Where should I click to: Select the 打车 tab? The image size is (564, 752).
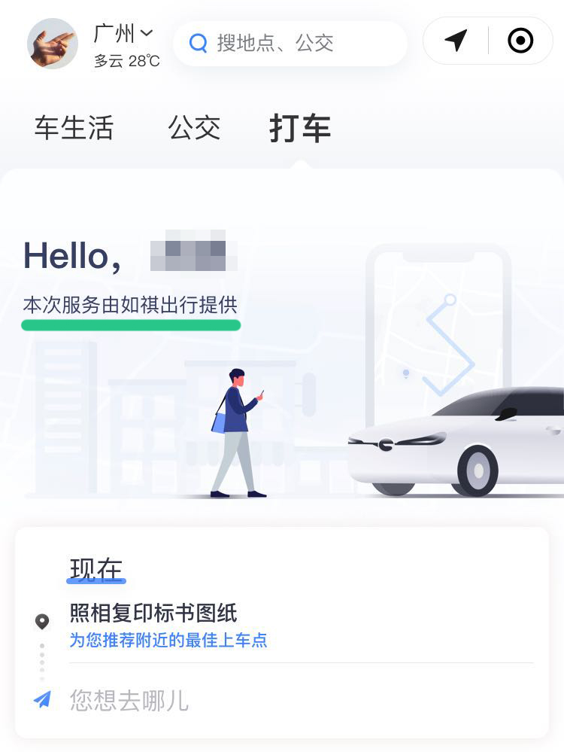point(300,129)
